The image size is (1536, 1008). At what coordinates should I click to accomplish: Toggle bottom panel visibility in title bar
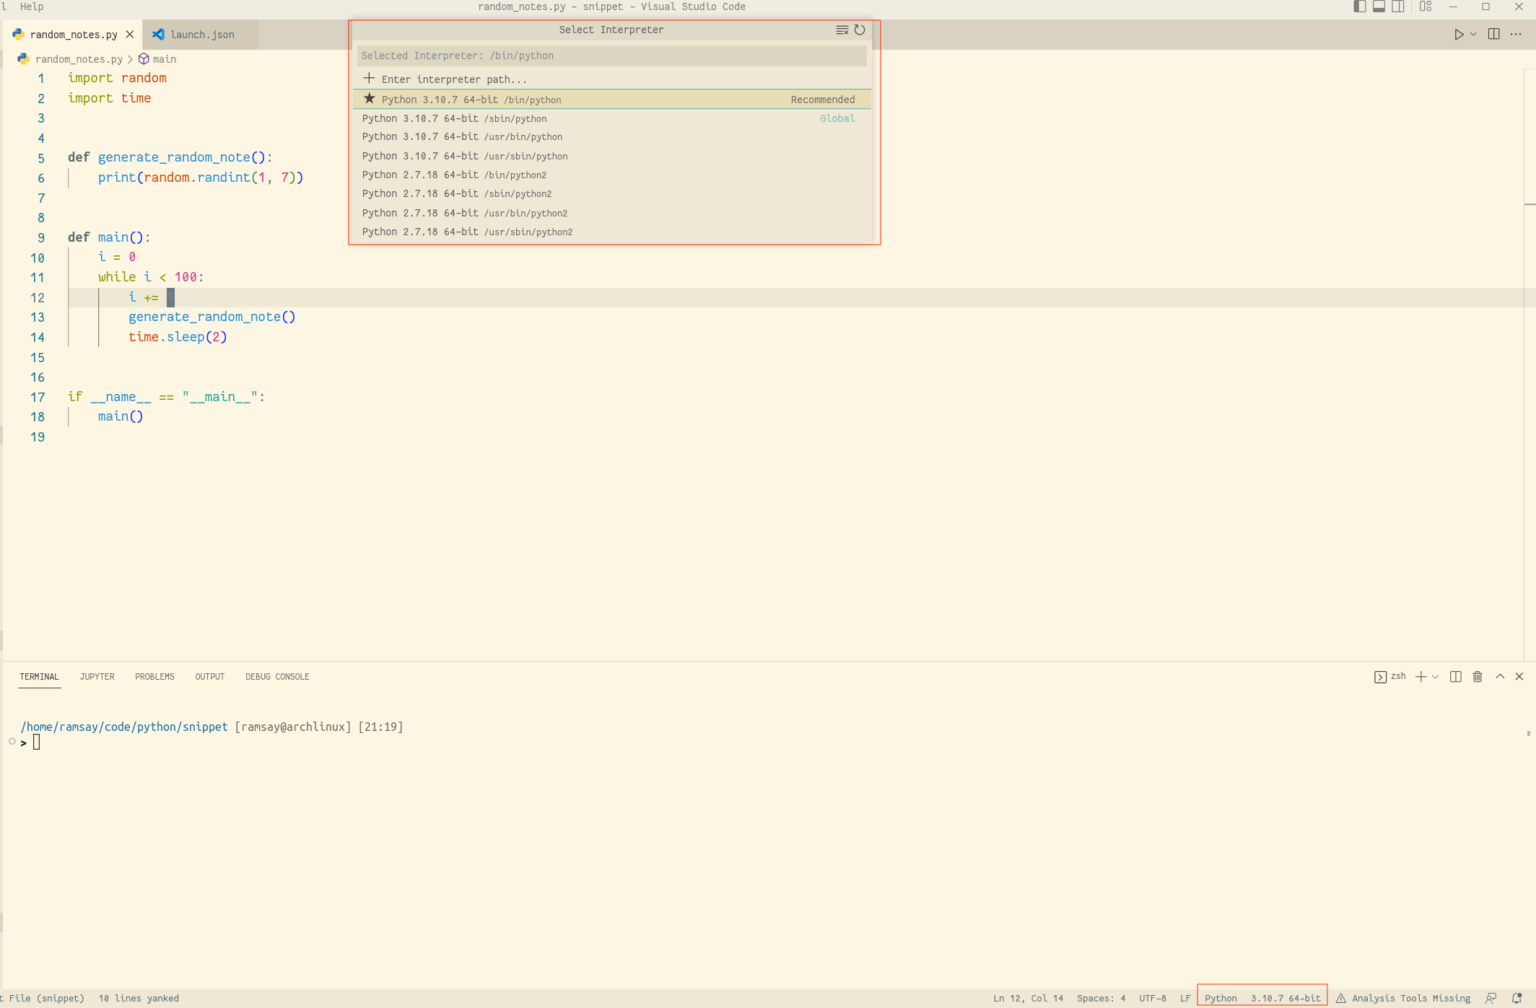click(x=1379, y=6)
